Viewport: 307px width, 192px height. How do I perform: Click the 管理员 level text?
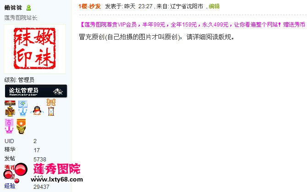[26, 80]
